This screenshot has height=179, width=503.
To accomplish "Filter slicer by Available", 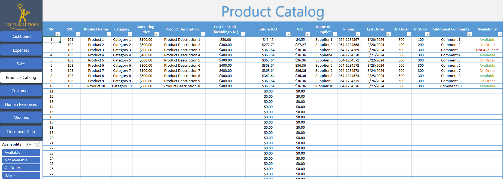I will tap(21, 153).
